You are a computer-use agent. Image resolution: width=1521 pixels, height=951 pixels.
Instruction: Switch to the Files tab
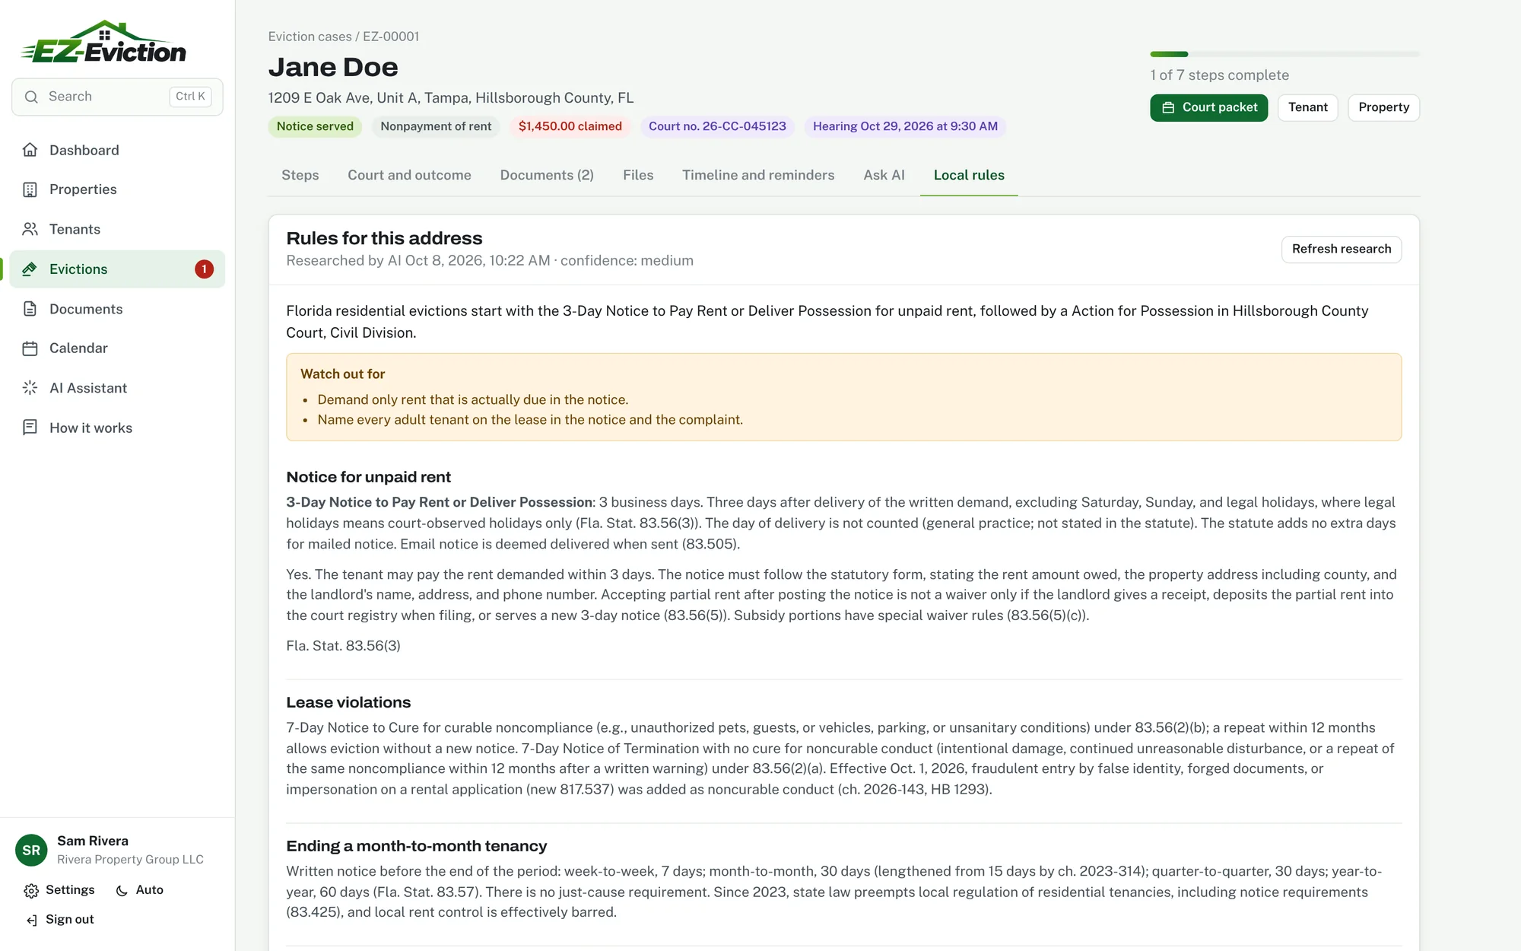(x=638, y=175)
